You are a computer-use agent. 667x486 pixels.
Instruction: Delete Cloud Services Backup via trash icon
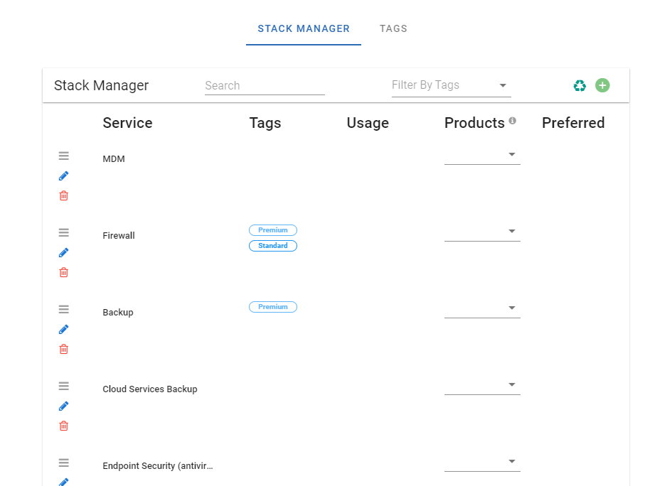click(x=63, y=426)
